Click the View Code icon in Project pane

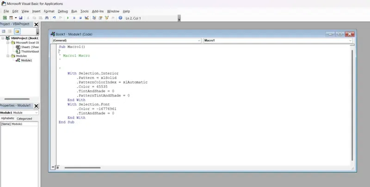point(4,31)
